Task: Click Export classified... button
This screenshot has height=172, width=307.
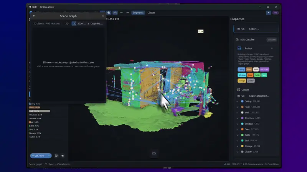Action: tap(259, 96)
